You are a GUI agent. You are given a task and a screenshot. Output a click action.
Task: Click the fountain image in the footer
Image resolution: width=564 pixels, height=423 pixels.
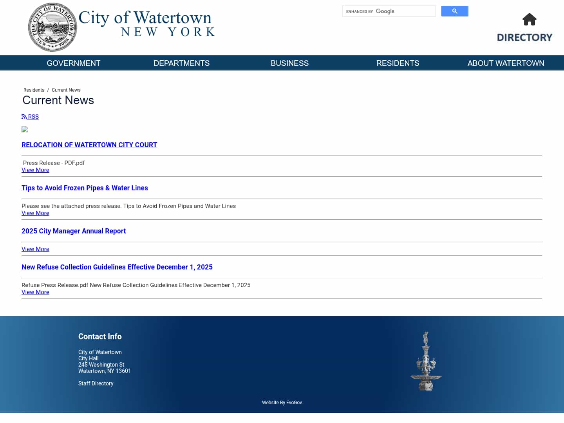click(427, 360)
